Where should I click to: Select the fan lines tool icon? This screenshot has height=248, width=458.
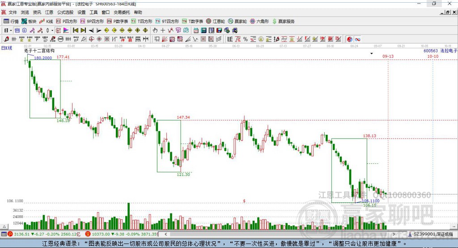[165, 39]
